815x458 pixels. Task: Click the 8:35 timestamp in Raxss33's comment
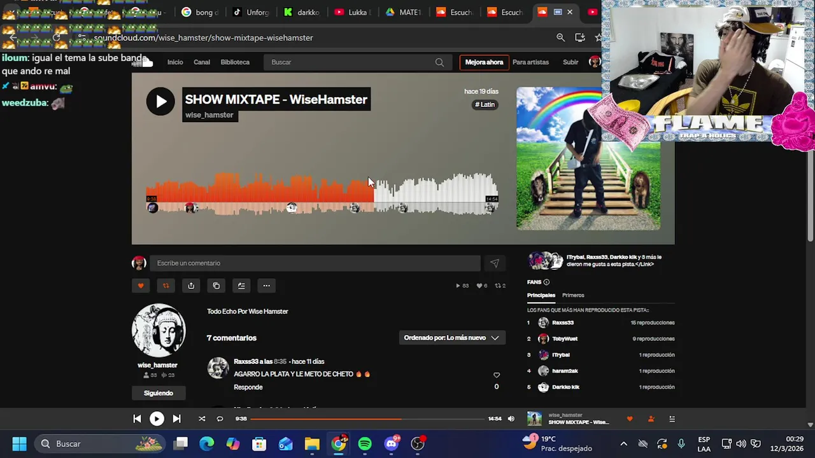point(280,361)
